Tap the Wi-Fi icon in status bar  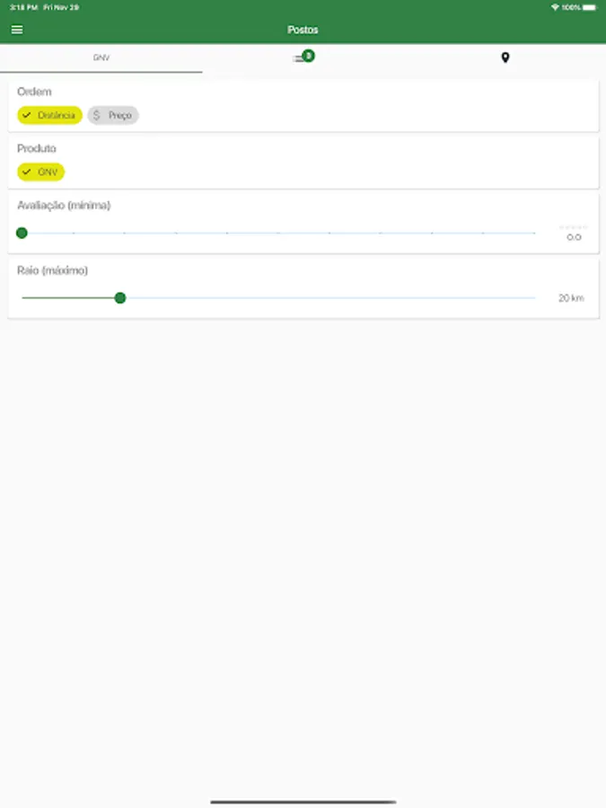(x=555, y=7)
